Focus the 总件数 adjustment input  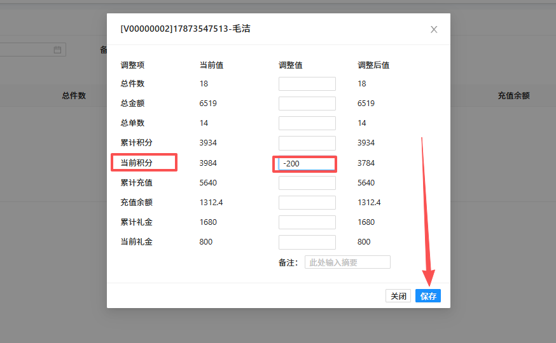click(307, 84)
